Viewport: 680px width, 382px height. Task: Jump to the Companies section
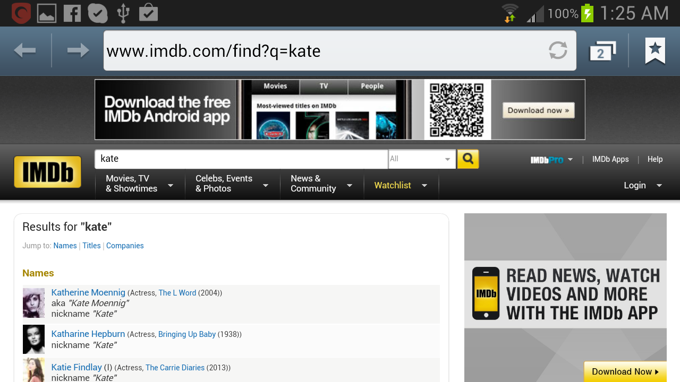(125, 246)
